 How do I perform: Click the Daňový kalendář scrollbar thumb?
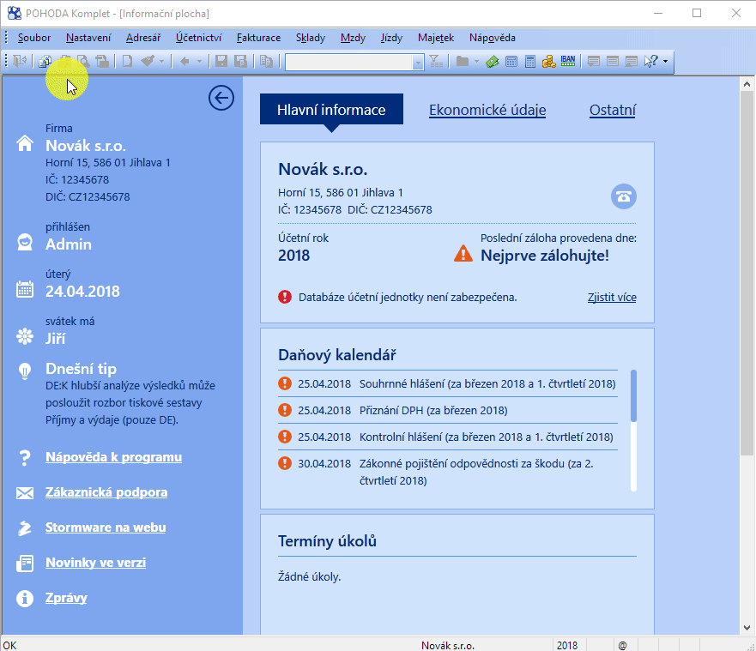click(x=633, y=395)
